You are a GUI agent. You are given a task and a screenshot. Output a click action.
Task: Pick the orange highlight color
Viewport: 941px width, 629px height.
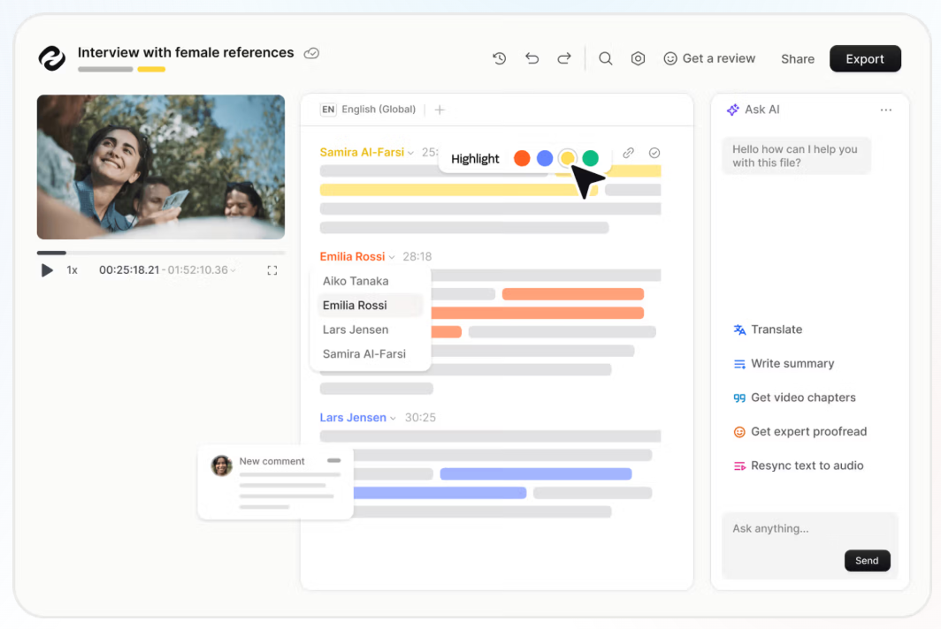tap(522, 158)
